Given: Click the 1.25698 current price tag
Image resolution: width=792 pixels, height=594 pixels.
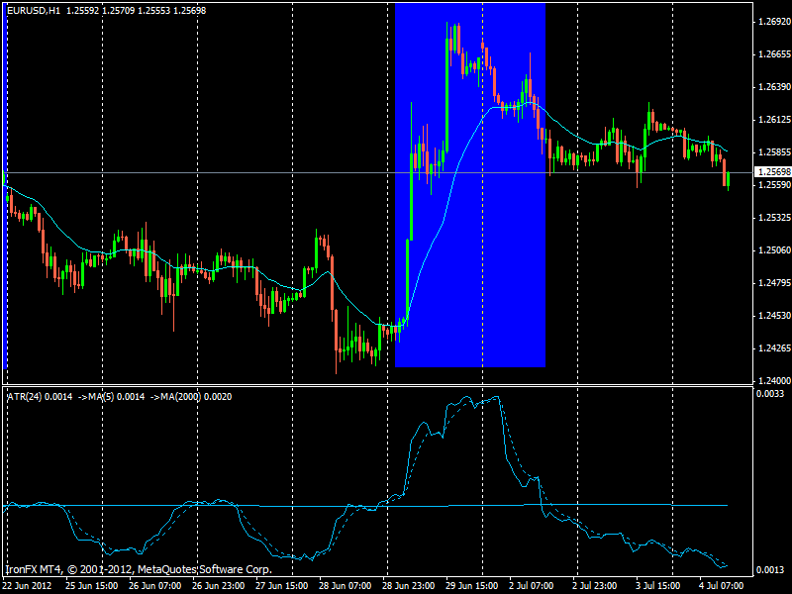Looking at the screenshot, I should click(x=772, y=172).
